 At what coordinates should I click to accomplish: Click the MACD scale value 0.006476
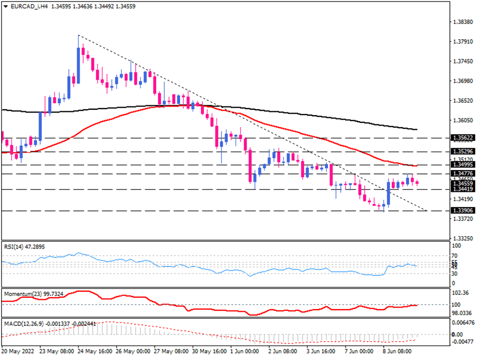coord(463,322)
